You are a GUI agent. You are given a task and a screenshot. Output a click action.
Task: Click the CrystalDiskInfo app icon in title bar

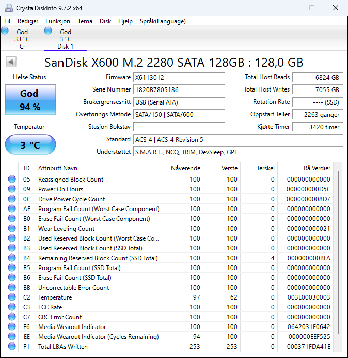tap(9, 8)
